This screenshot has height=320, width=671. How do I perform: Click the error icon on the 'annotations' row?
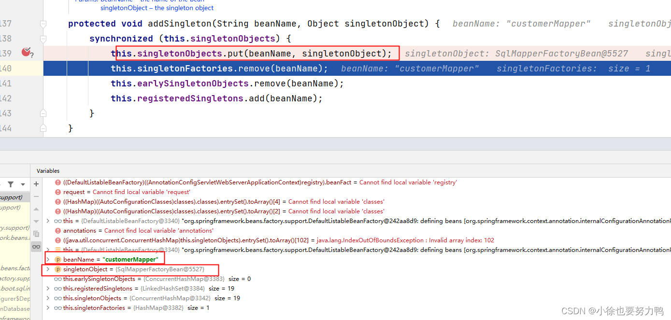[x=58, y=231]
